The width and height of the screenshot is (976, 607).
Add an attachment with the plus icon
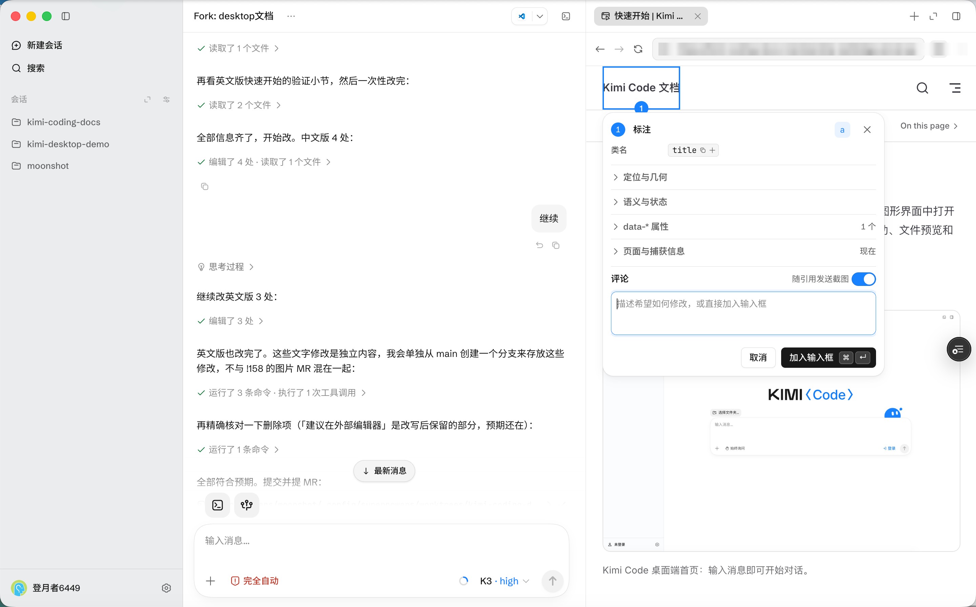coord(210,581)
